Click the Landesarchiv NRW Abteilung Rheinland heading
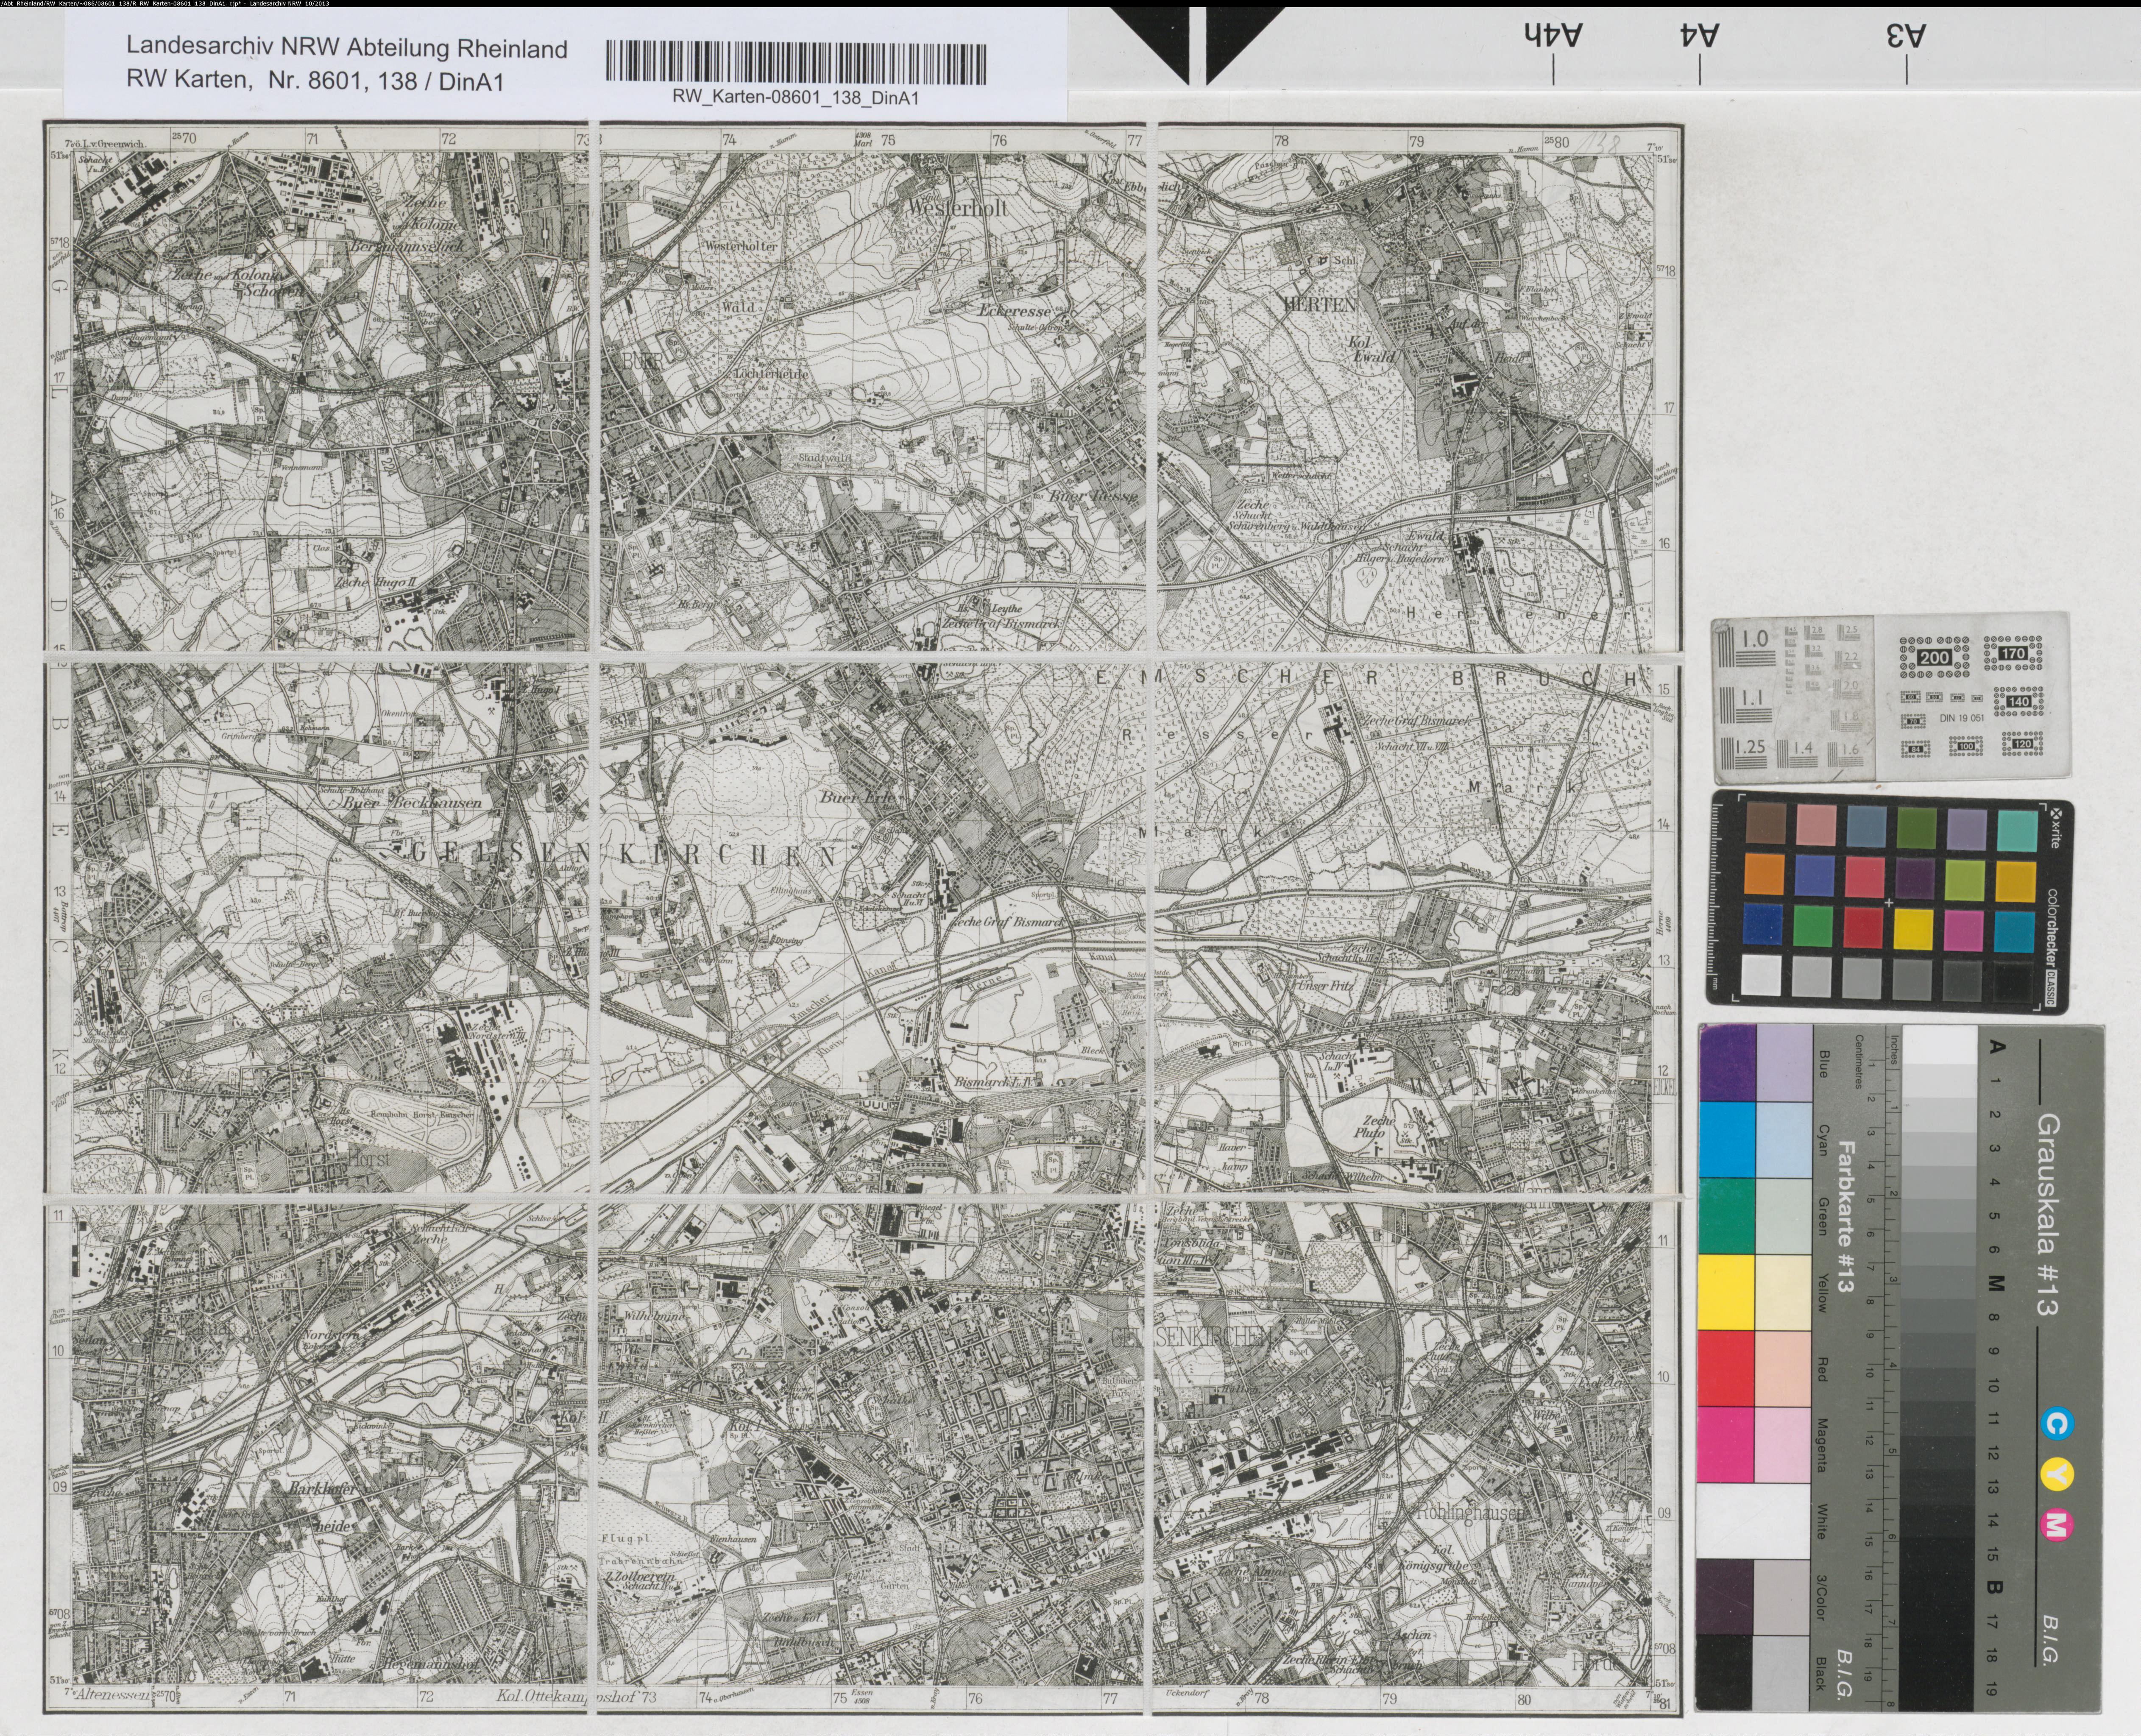Screen dimensions: 2141x1736 click(346, 49)
